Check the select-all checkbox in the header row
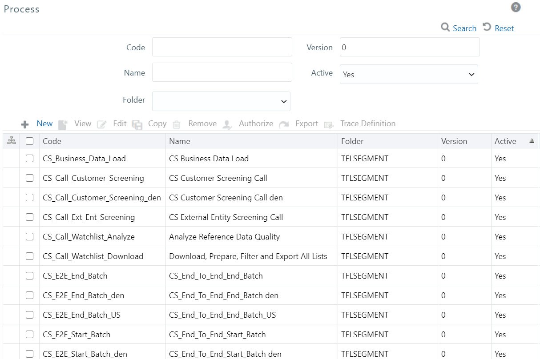 coord(29,140)
